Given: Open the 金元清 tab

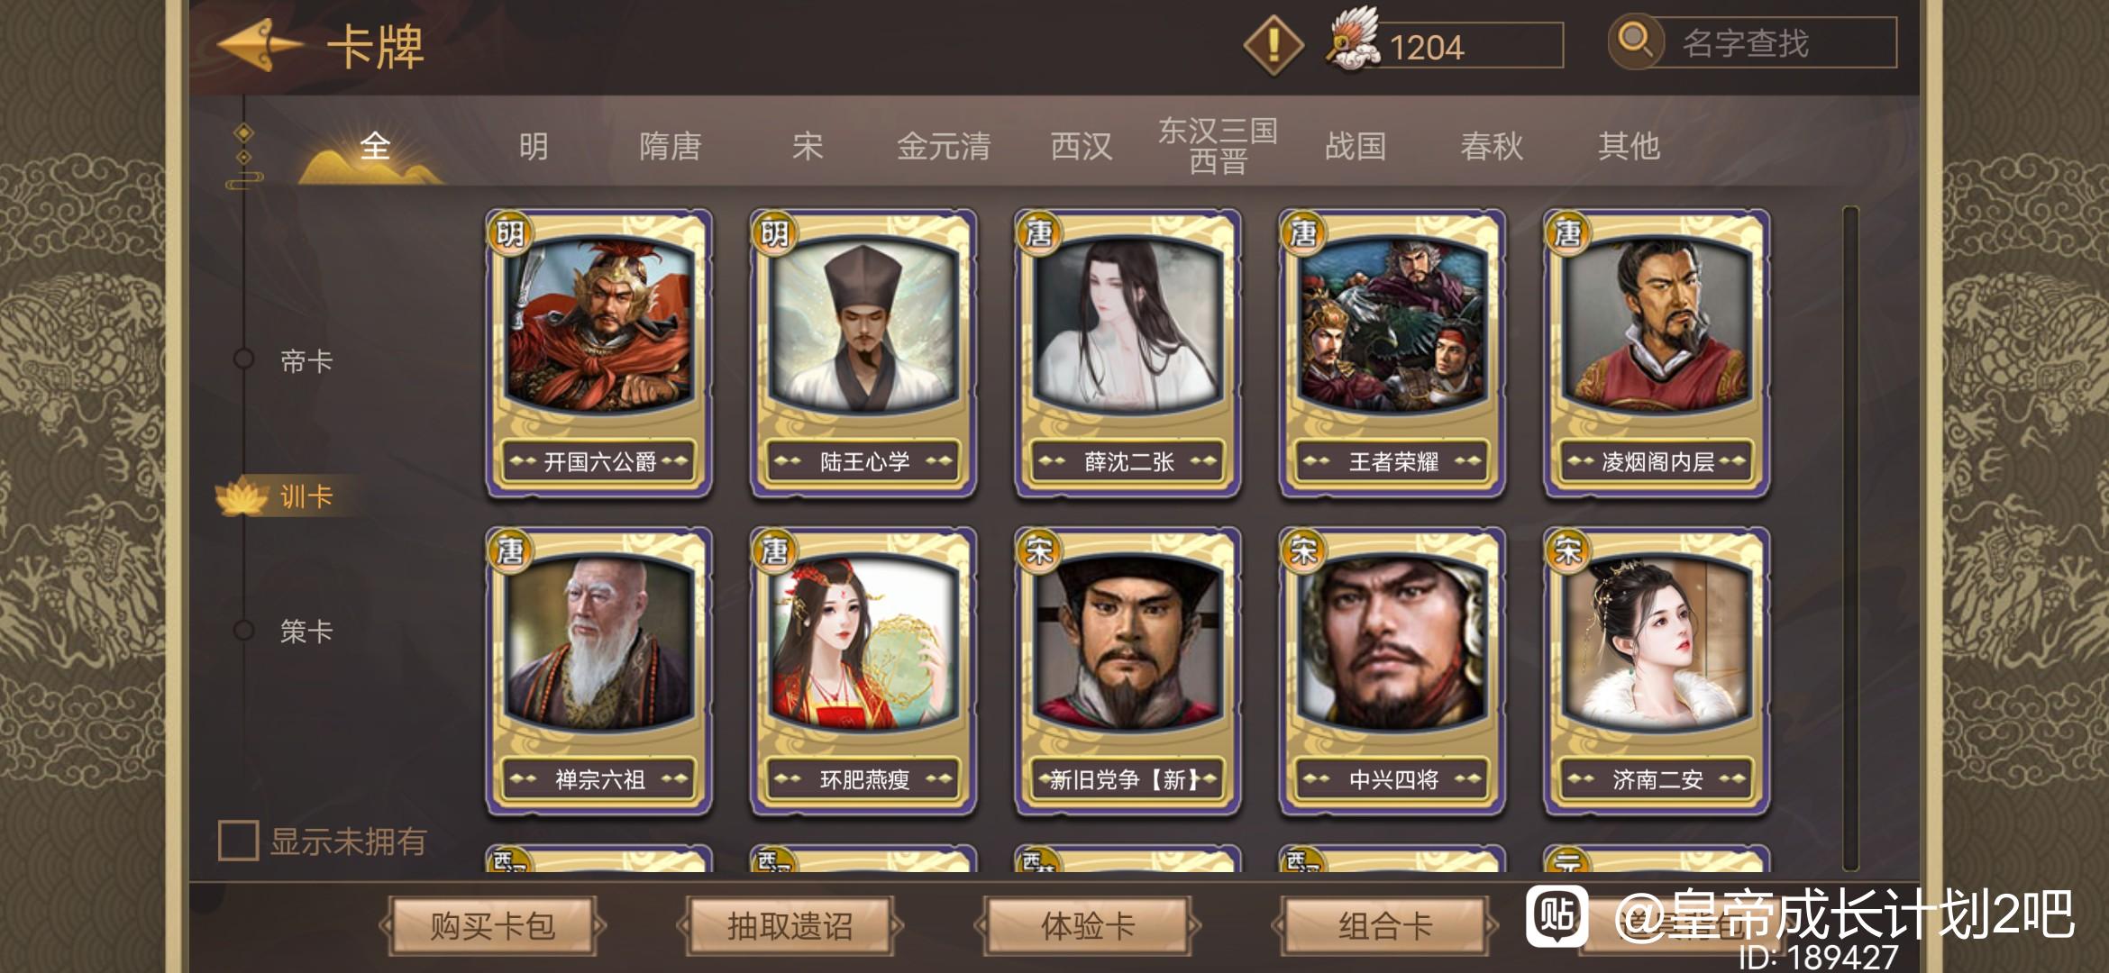Looking at the screenshot, I should 944,146.
